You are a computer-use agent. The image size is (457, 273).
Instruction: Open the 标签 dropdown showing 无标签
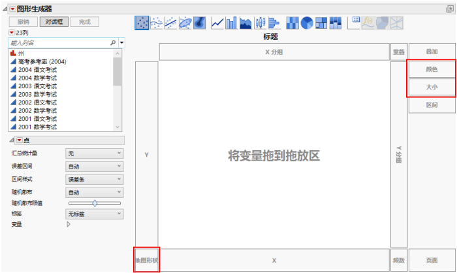(x=95, y=214)
